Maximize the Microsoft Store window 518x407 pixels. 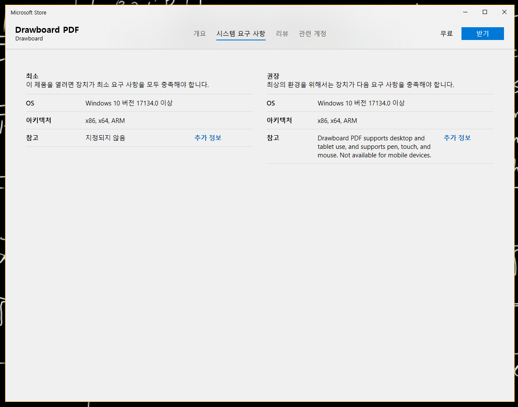point(485,12)
